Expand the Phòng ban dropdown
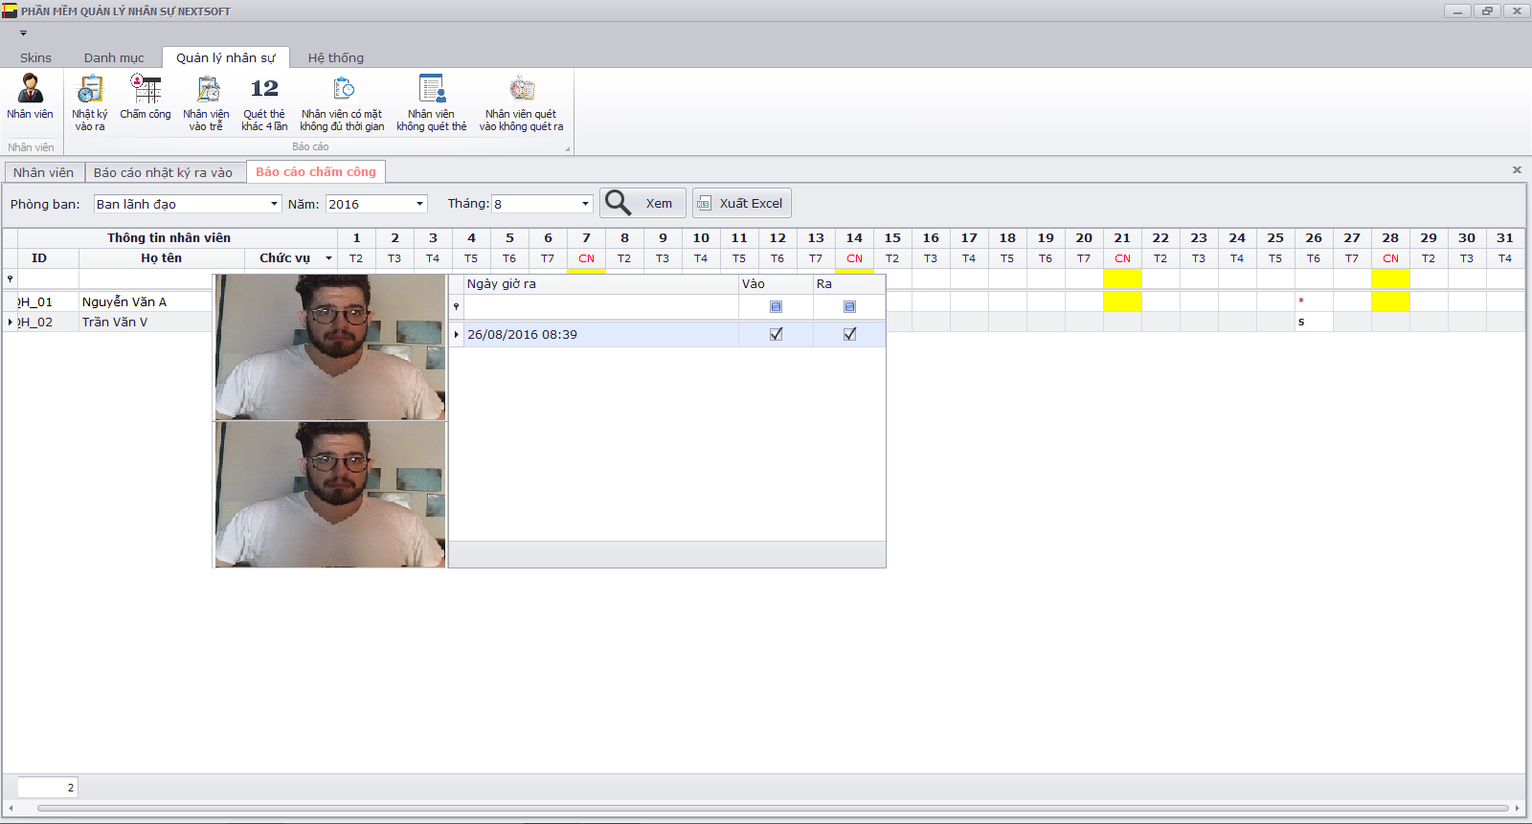 (274, 204)
